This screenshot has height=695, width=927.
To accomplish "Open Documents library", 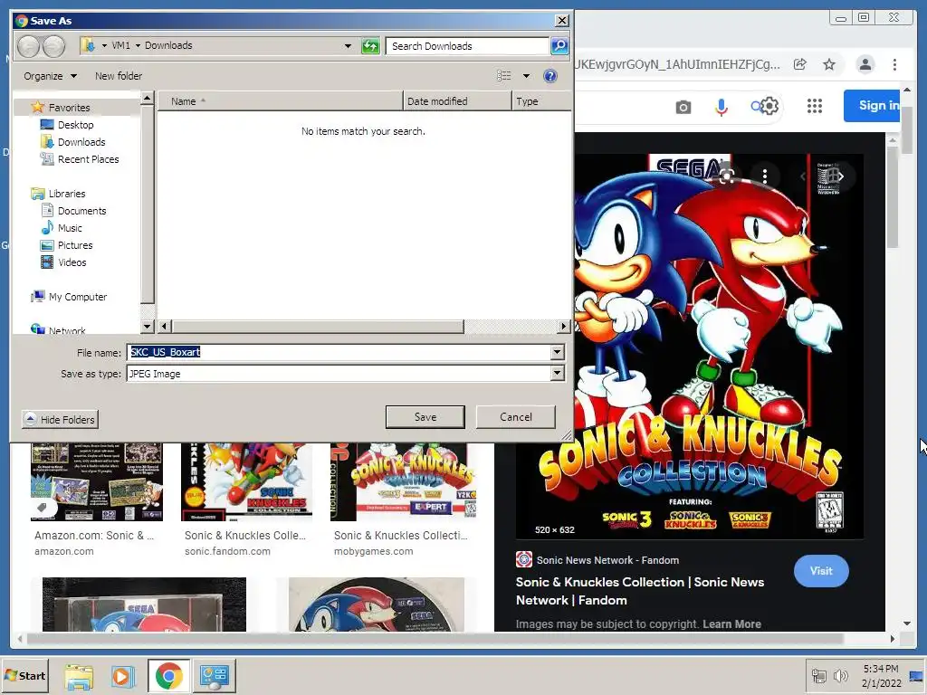I will pos(81,210).
